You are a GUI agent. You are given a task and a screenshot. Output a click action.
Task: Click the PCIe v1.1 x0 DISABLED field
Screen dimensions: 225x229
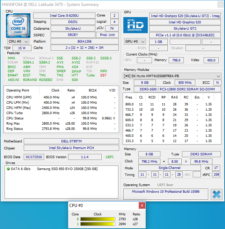click(x=185, y=35)
